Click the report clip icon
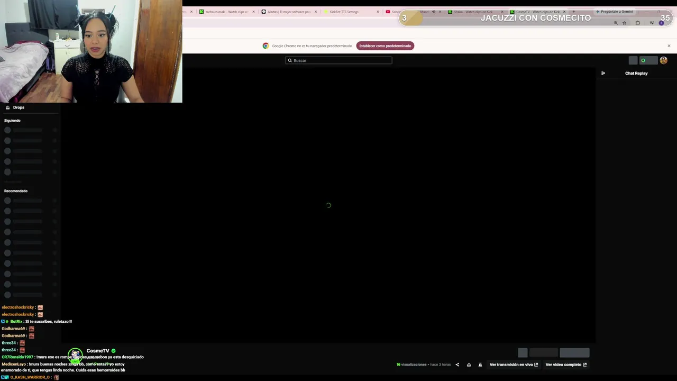The width and height of the screenshot is (677, 381). 480,365
